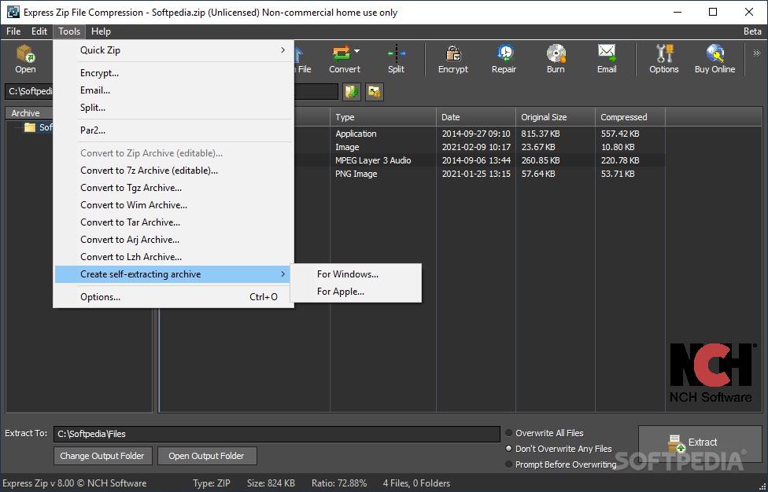Select Convert to Tar Archive
The image size is (768, 492).
(173, 222)
